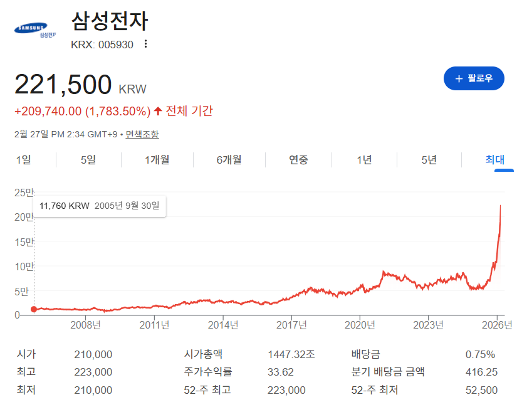The width and height of the screenshot is (517, 417).
Task: Switch to the 1개월 range tab
Action: click(x=157, y=160)
